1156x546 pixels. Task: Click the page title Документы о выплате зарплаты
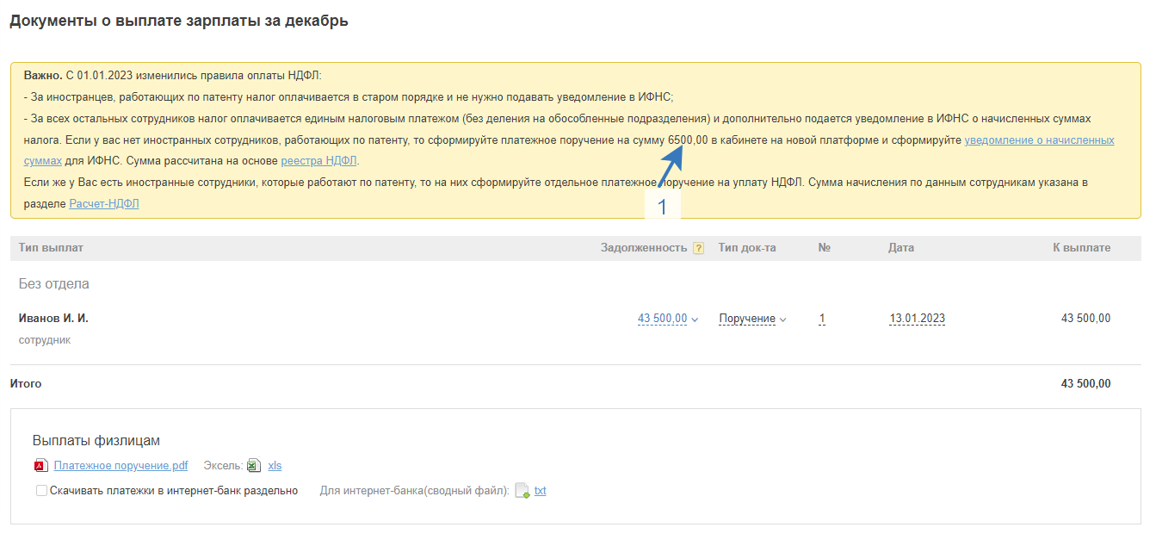[179, 21]
